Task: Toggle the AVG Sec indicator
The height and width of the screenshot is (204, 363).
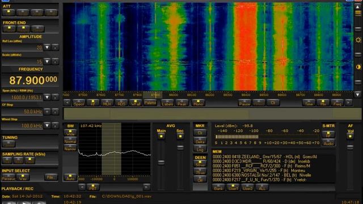Action: coord(180,136)
